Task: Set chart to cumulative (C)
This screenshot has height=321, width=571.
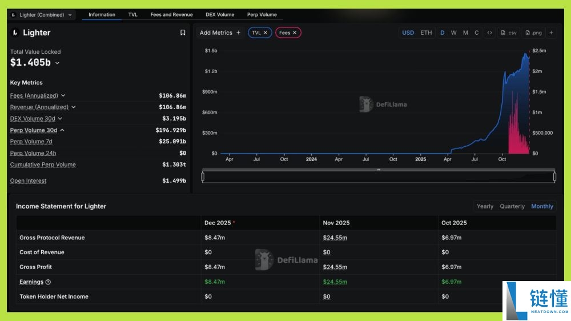Action: (476, 33)
